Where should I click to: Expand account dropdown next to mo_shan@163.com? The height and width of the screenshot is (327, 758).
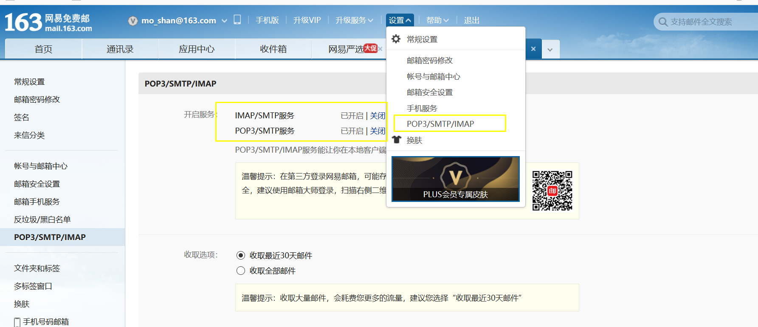[x=224, y=21]
